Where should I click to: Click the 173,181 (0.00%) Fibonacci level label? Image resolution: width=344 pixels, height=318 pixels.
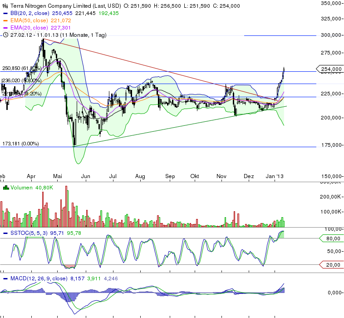coord(21,144)
